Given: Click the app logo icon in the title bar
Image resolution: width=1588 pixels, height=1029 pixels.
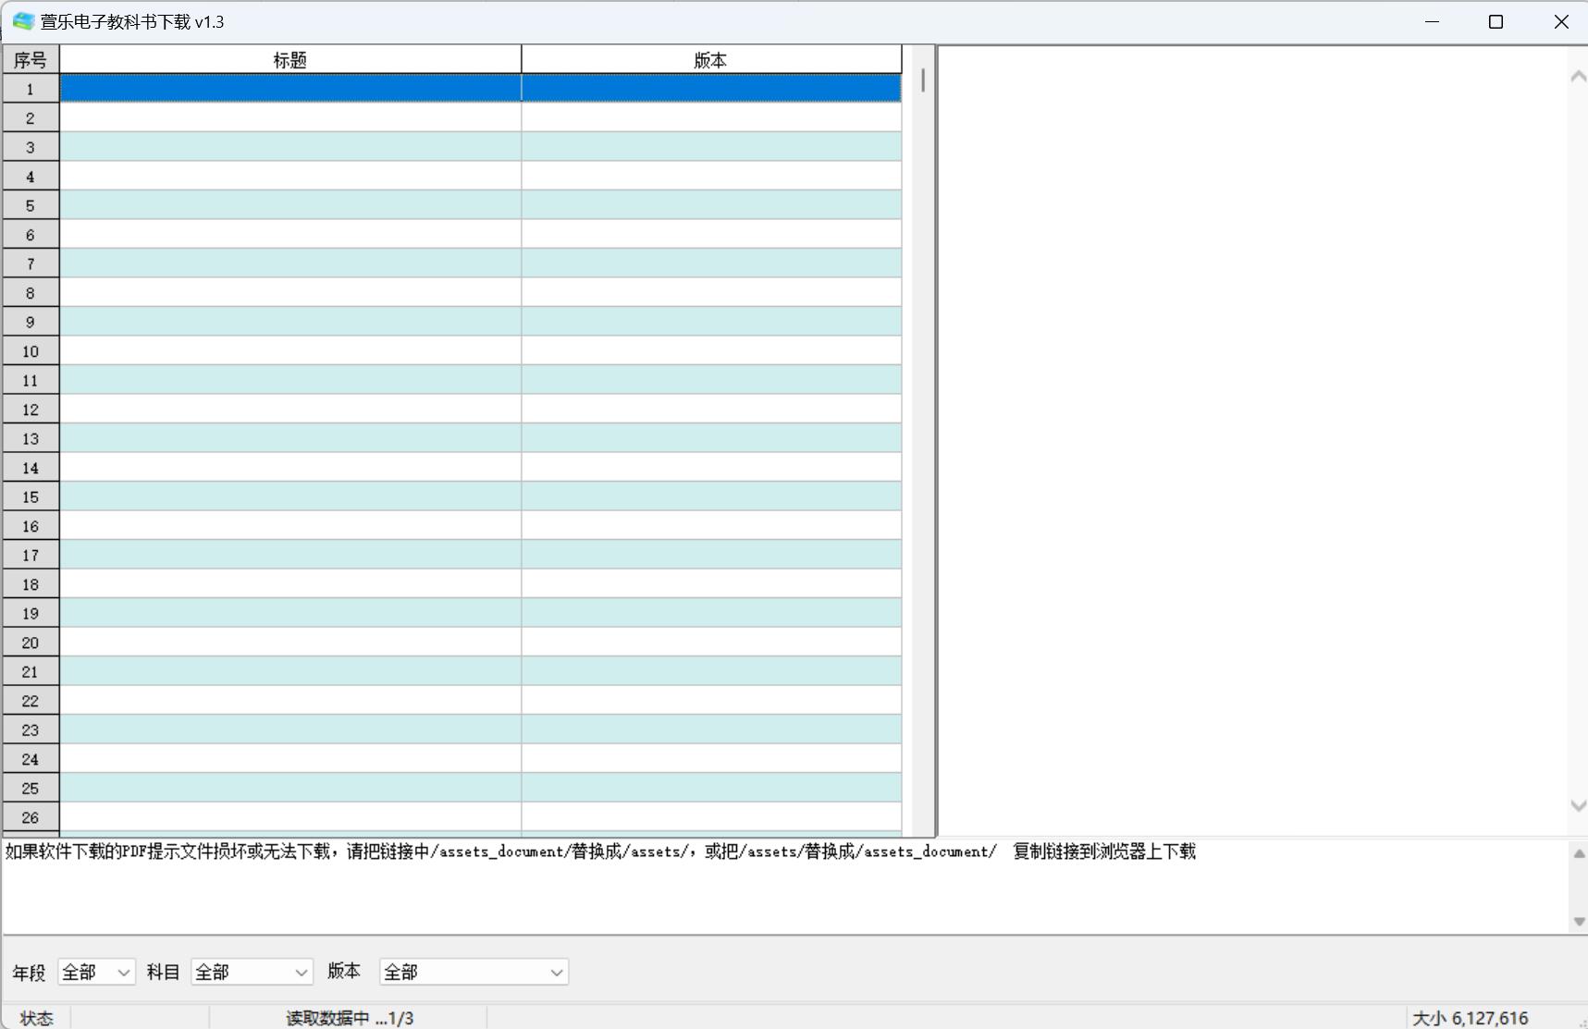Looking at the screenshot, I should (22, 20).
